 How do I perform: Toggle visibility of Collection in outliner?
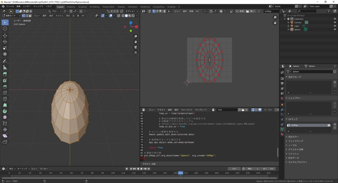point(335,19)
